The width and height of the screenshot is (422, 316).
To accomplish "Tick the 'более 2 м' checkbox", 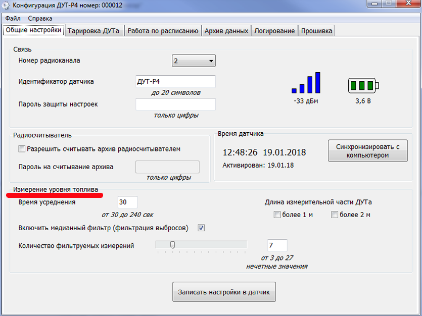I will click(x=335, y=215).
